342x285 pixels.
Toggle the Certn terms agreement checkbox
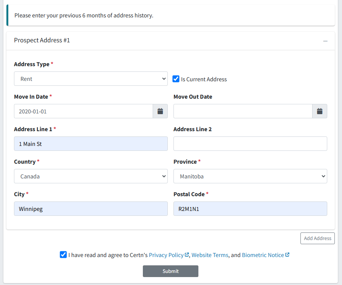click(63, 255)
